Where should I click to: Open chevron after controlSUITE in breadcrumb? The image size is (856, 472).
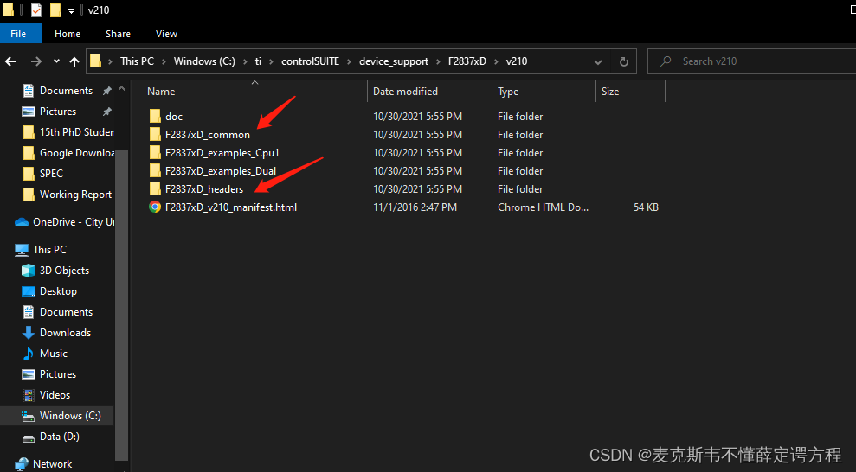pos(350,61)
